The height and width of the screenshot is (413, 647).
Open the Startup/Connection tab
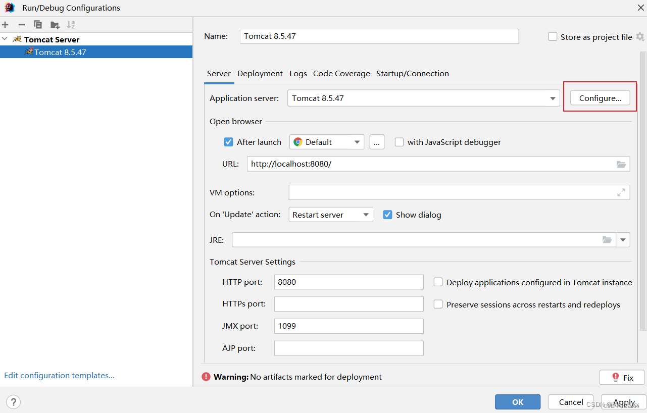point(413,73)
